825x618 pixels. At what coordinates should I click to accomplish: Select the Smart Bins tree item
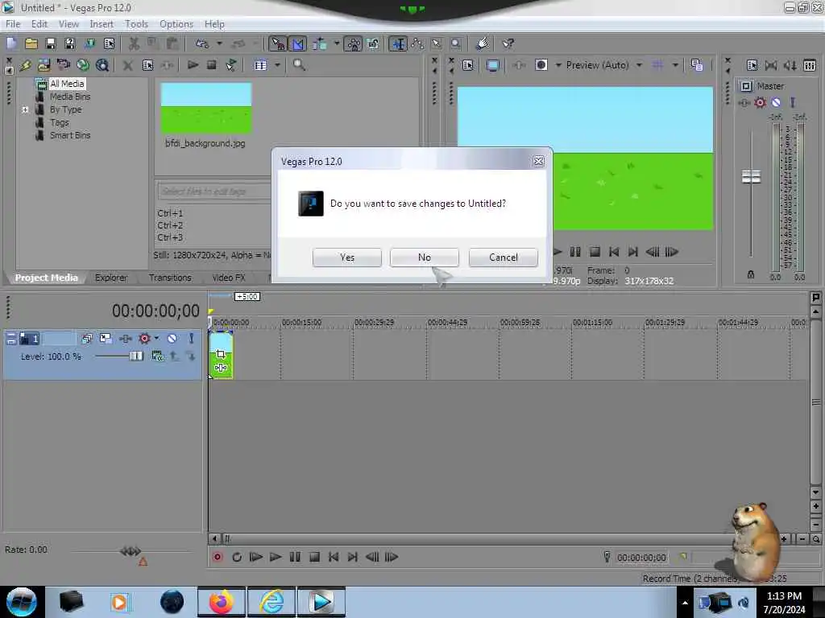pos(70,135)
